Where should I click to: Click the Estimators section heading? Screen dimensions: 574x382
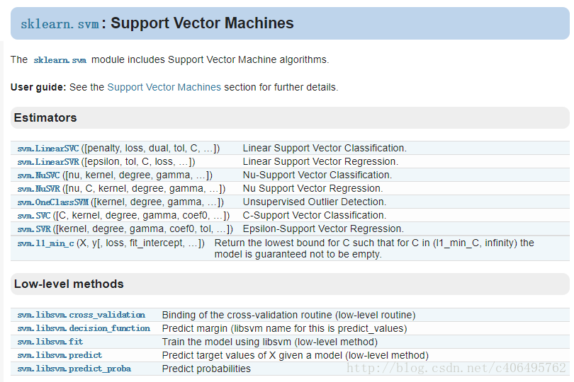click(45, 117)
